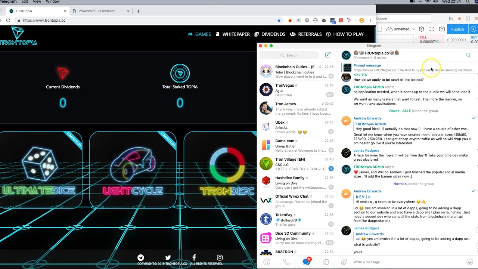
Task: Open TokenPay chat
Action: point(297,219)
